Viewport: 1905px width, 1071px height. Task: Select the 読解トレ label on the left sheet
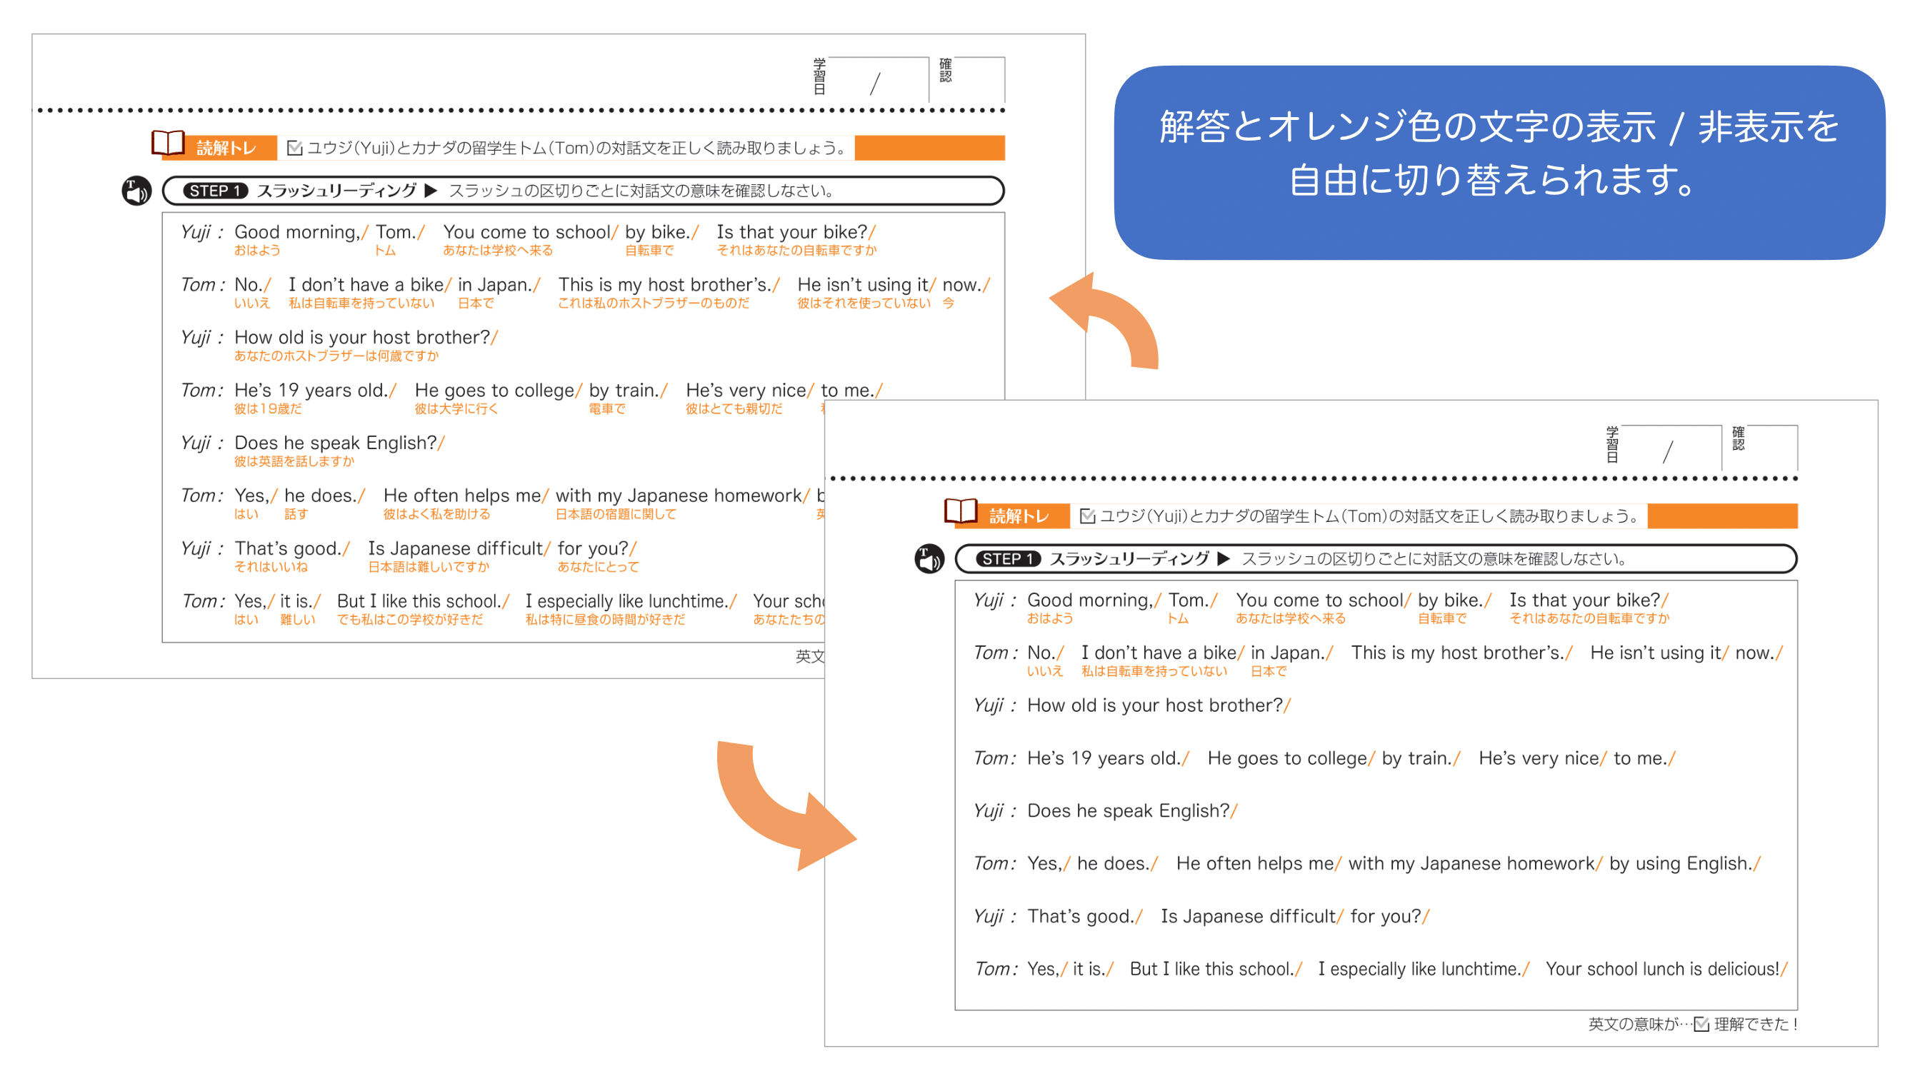226,148
